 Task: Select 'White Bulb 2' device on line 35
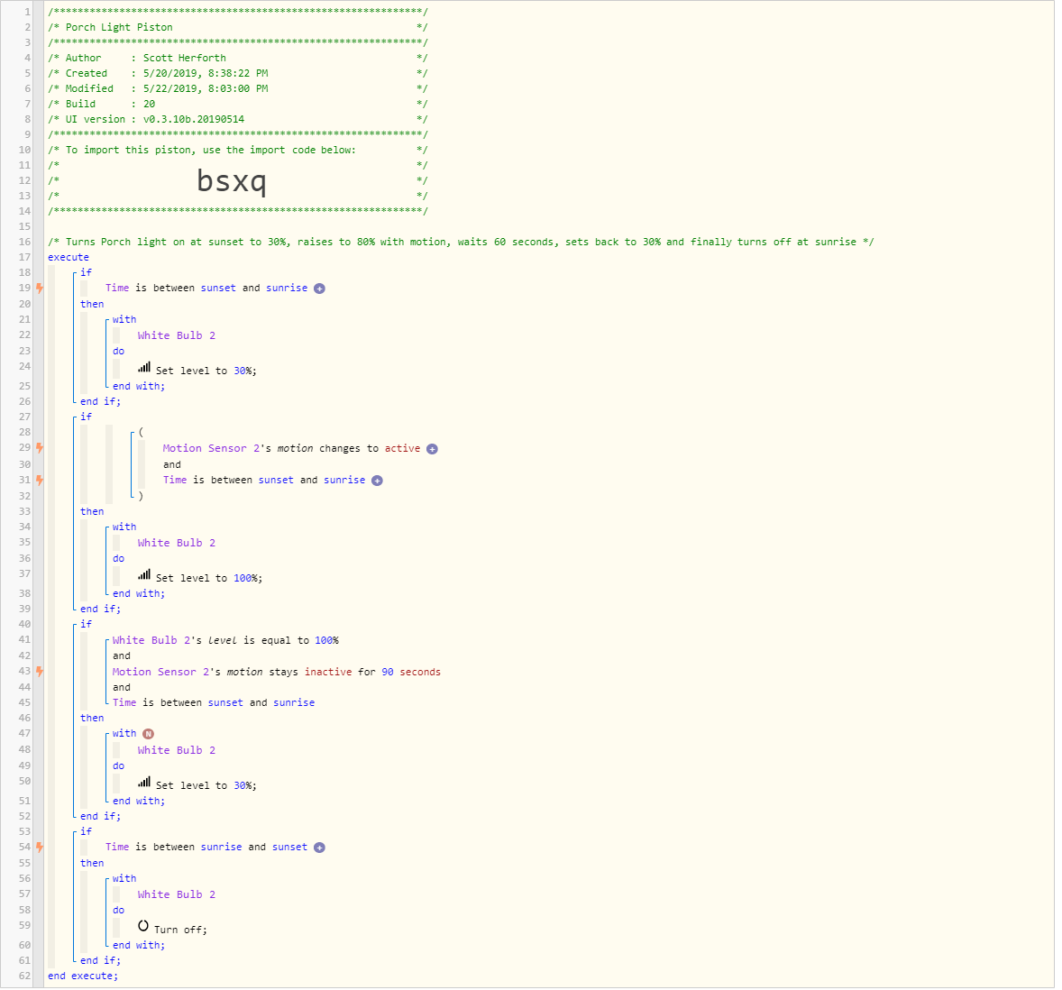[x=177, y=544]
